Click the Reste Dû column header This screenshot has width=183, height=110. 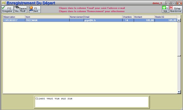point(166,17)
